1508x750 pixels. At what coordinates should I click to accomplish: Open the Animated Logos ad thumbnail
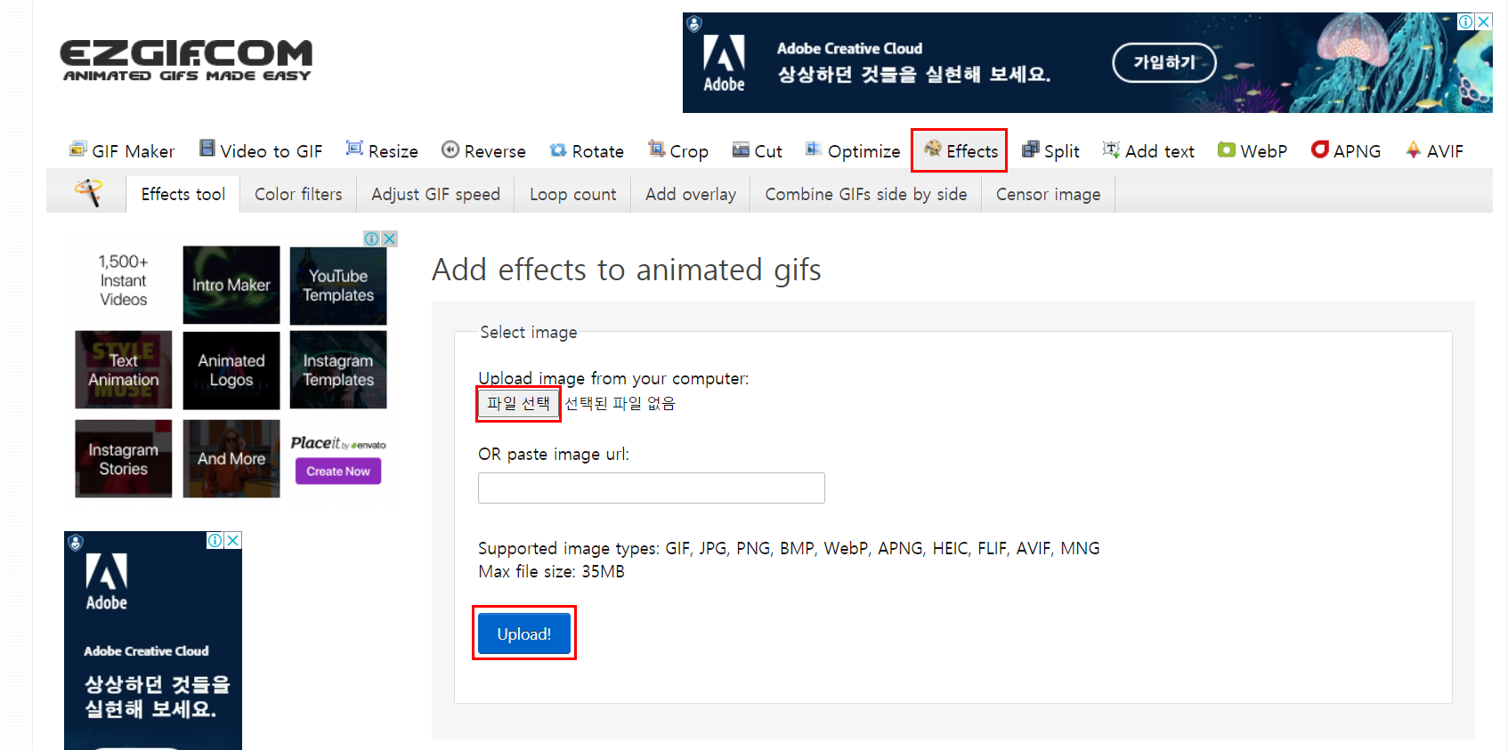(231, 369)
